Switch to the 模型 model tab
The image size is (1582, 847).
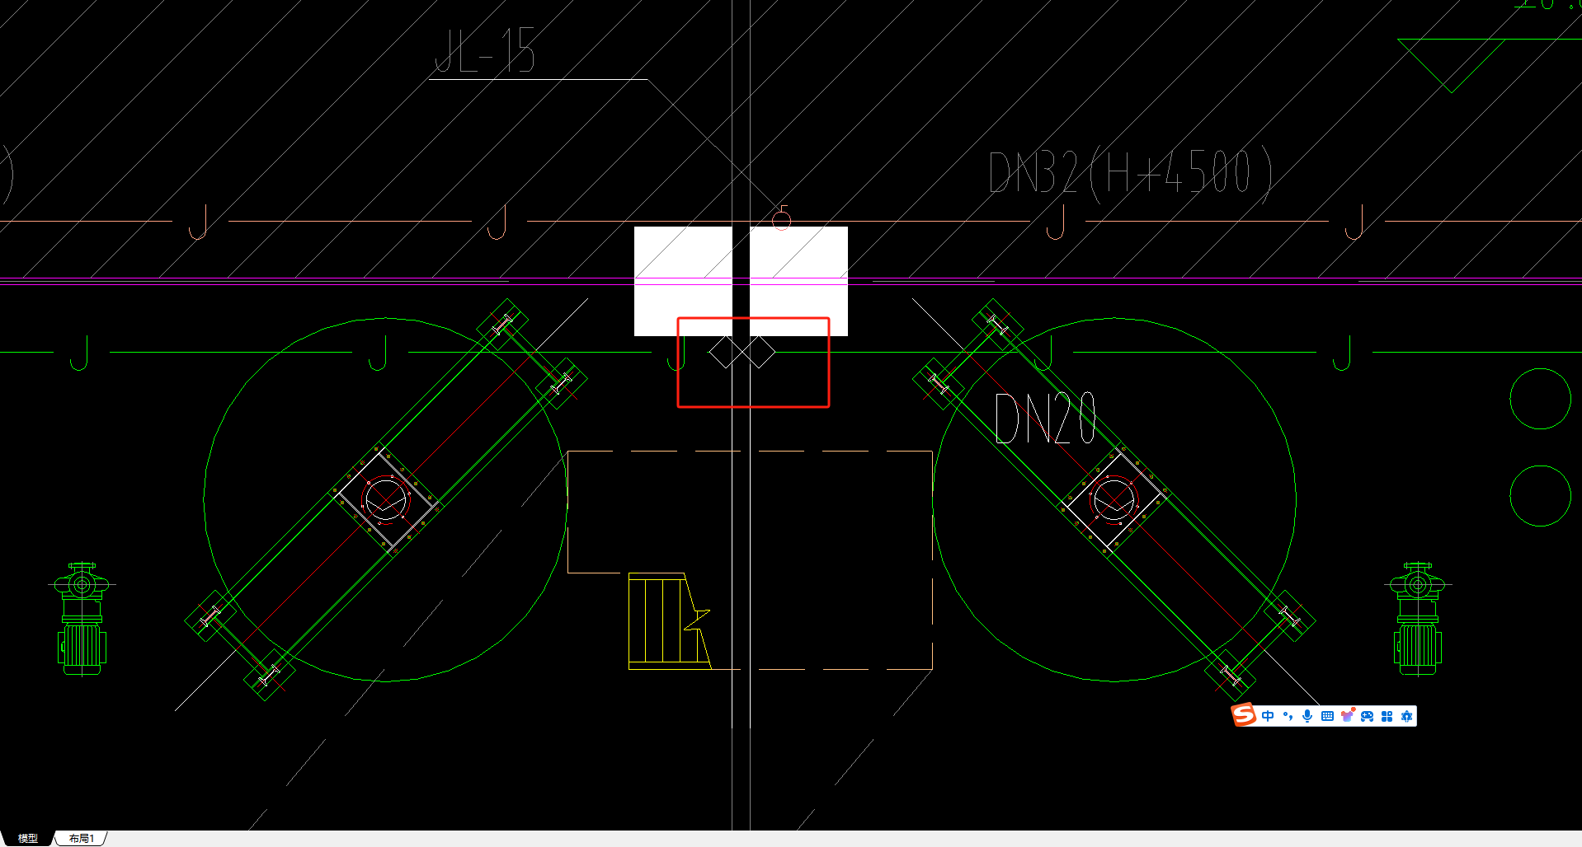27,838
